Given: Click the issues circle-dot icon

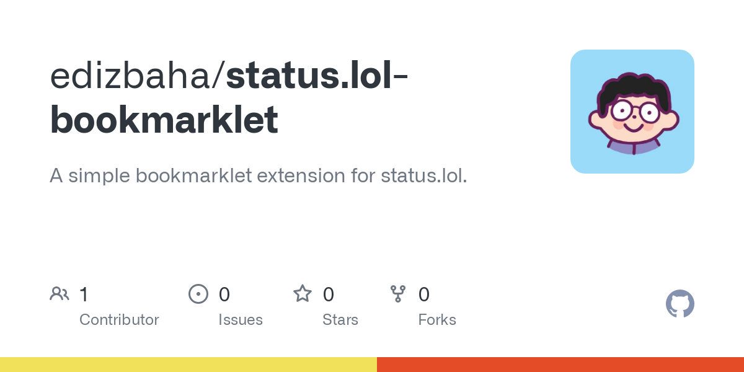Looking at the screenshot, I should 198,293.
